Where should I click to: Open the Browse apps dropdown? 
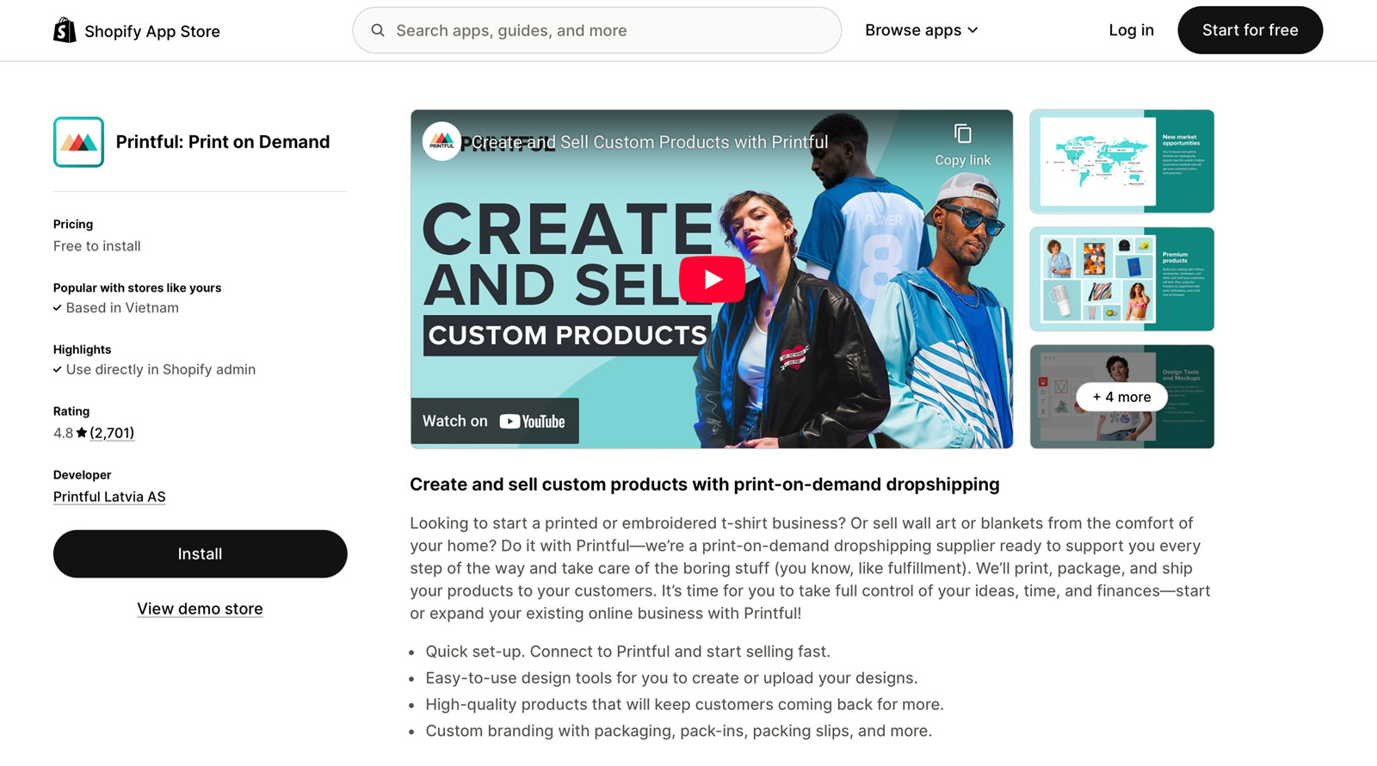912,30
